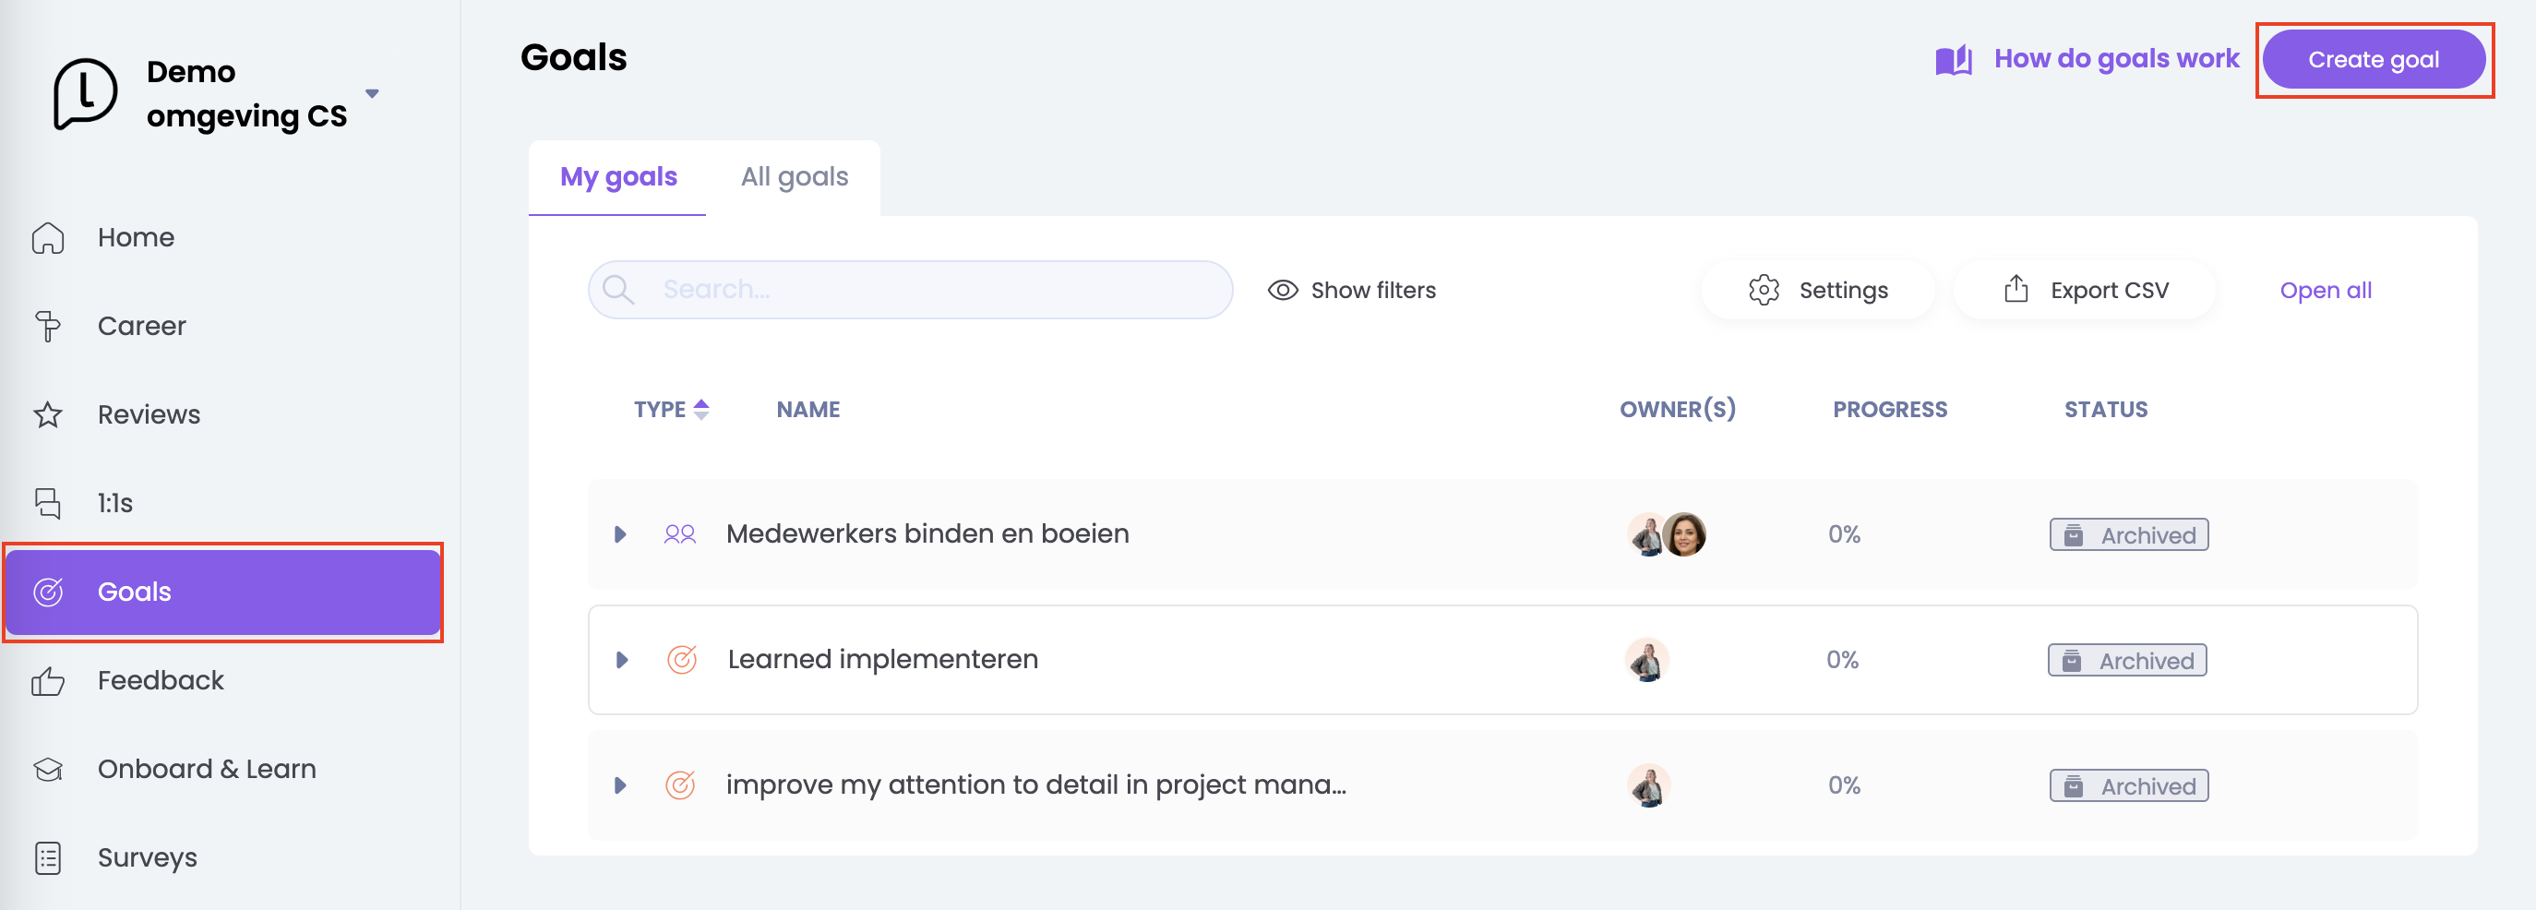The image size is (2536, 910).
Task: Open Onboard & Learn graduation cap icon
Action: click(x=47, y=769)
